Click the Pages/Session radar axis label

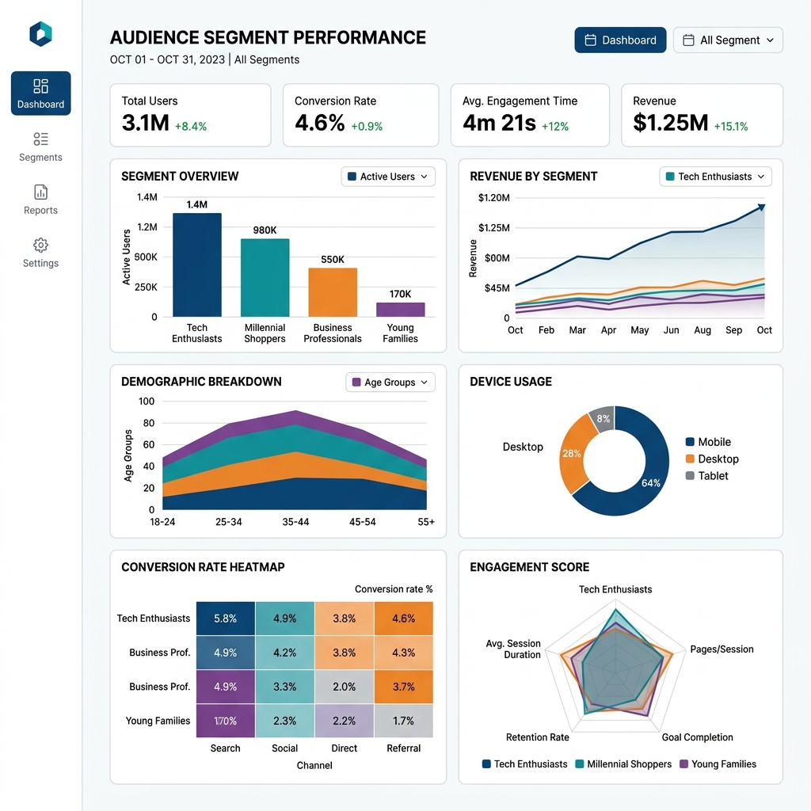[x=722, y=649]
